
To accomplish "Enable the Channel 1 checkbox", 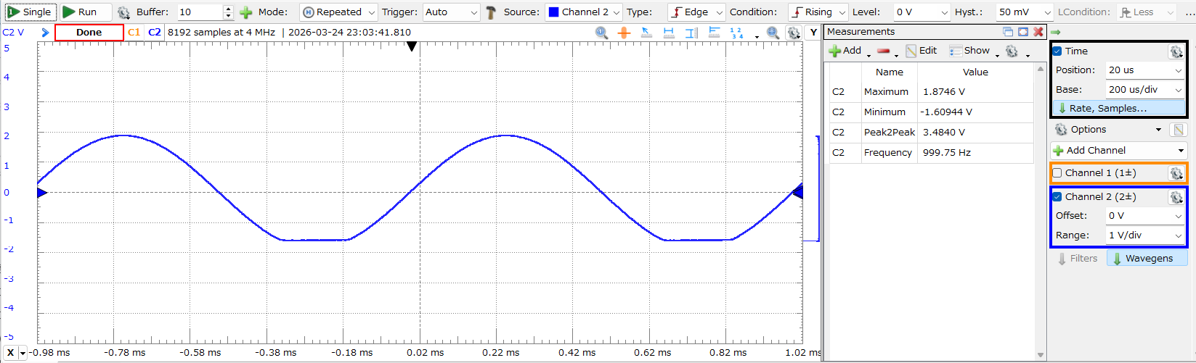I will [1057, 173].
